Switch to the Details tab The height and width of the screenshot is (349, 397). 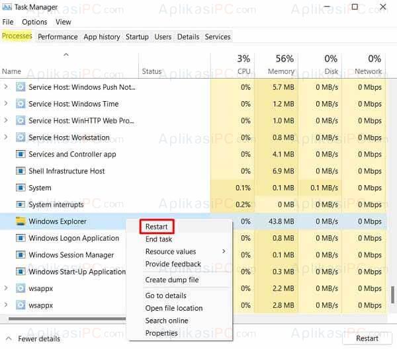pos(188,37)
